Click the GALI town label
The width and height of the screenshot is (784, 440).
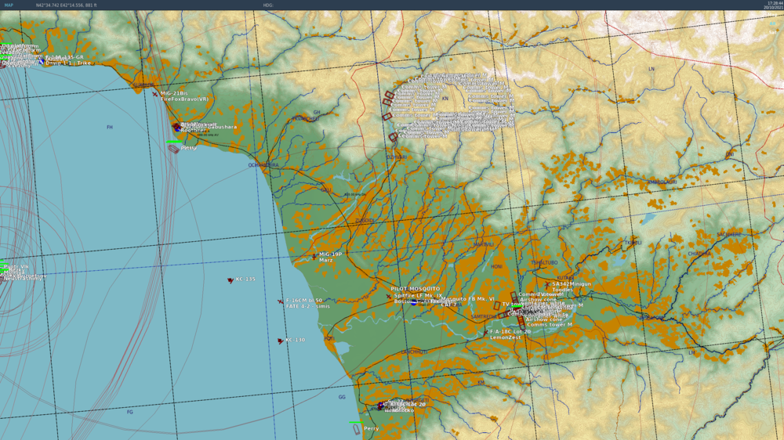326,190
